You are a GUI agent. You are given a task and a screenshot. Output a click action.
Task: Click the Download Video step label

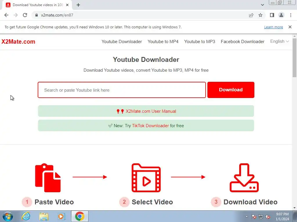click(x=250, y=202)
